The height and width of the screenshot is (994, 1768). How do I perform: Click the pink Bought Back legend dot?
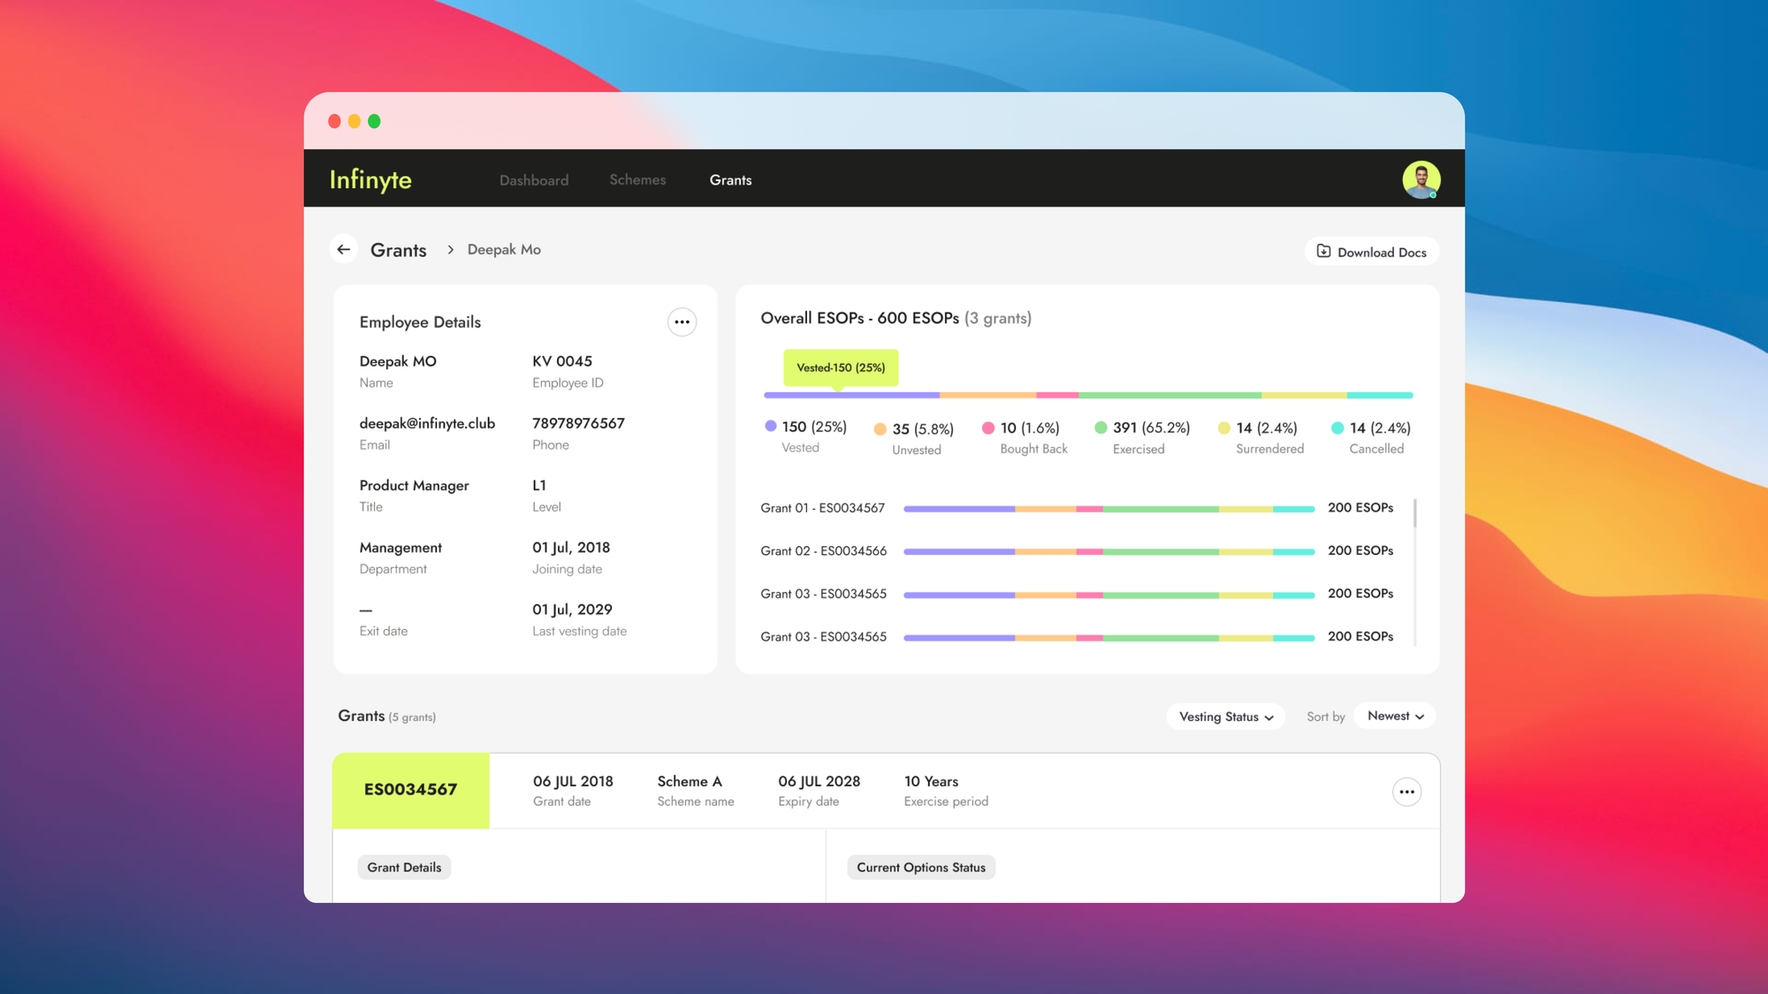[988, 428]
